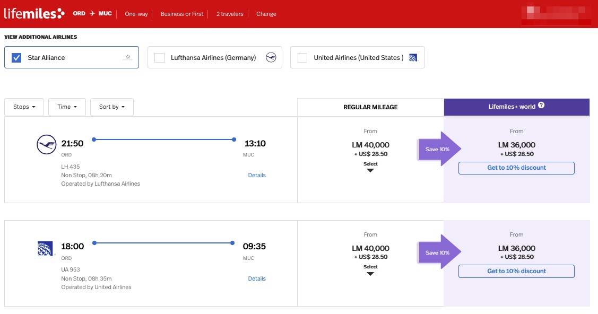This screenshot has width=598, height=314.
Task: Click the Save 10% arrow for LH 435
Action: click(439, 150)
